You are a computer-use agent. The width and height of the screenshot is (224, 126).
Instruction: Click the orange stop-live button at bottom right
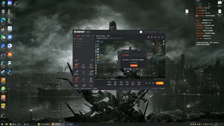[160, 83]
